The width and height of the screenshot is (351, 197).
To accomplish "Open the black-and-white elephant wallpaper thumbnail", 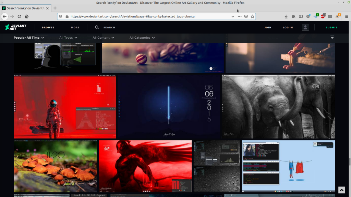I will coord(278,107).
